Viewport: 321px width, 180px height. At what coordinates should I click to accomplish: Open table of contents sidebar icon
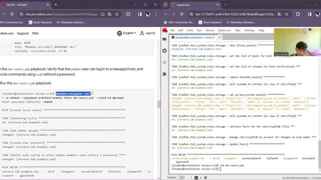click(x=165, y=62)
